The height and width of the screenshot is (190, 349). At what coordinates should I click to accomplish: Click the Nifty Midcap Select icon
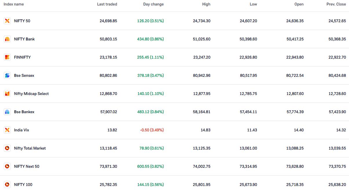tap(7, 94)
